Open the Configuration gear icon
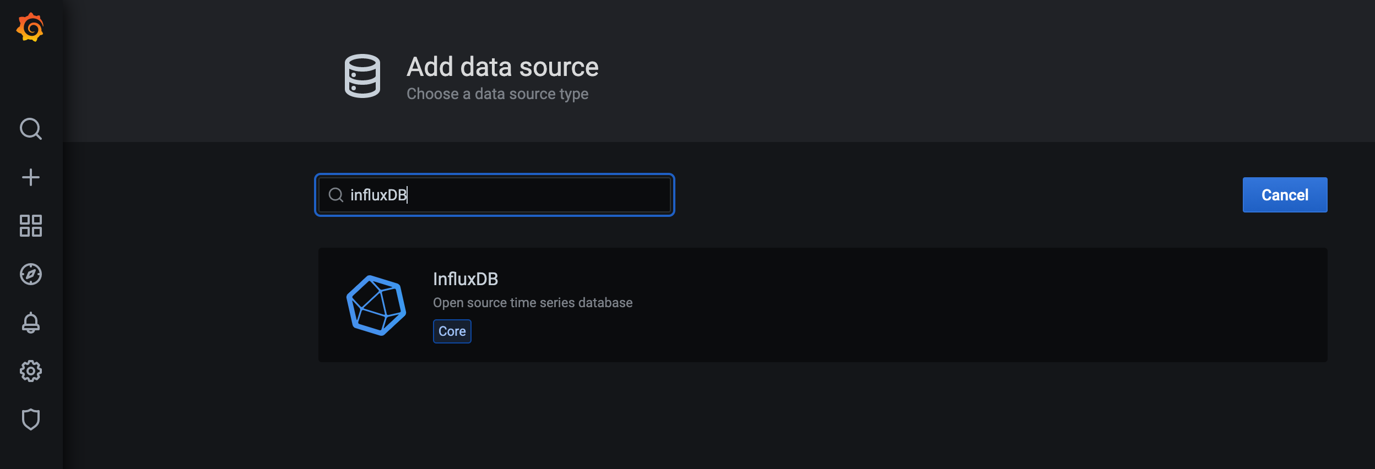1375x469 pixels. 31,371
